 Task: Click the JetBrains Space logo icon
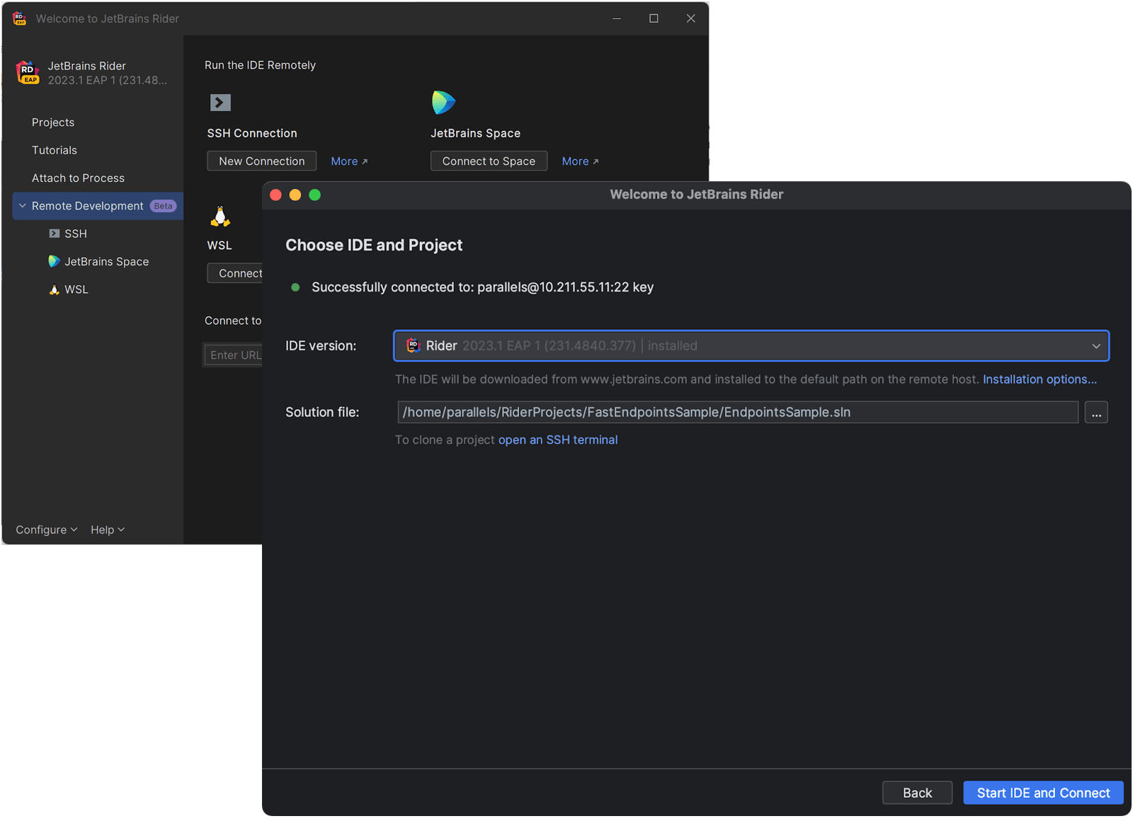click(x=443, y=103)
